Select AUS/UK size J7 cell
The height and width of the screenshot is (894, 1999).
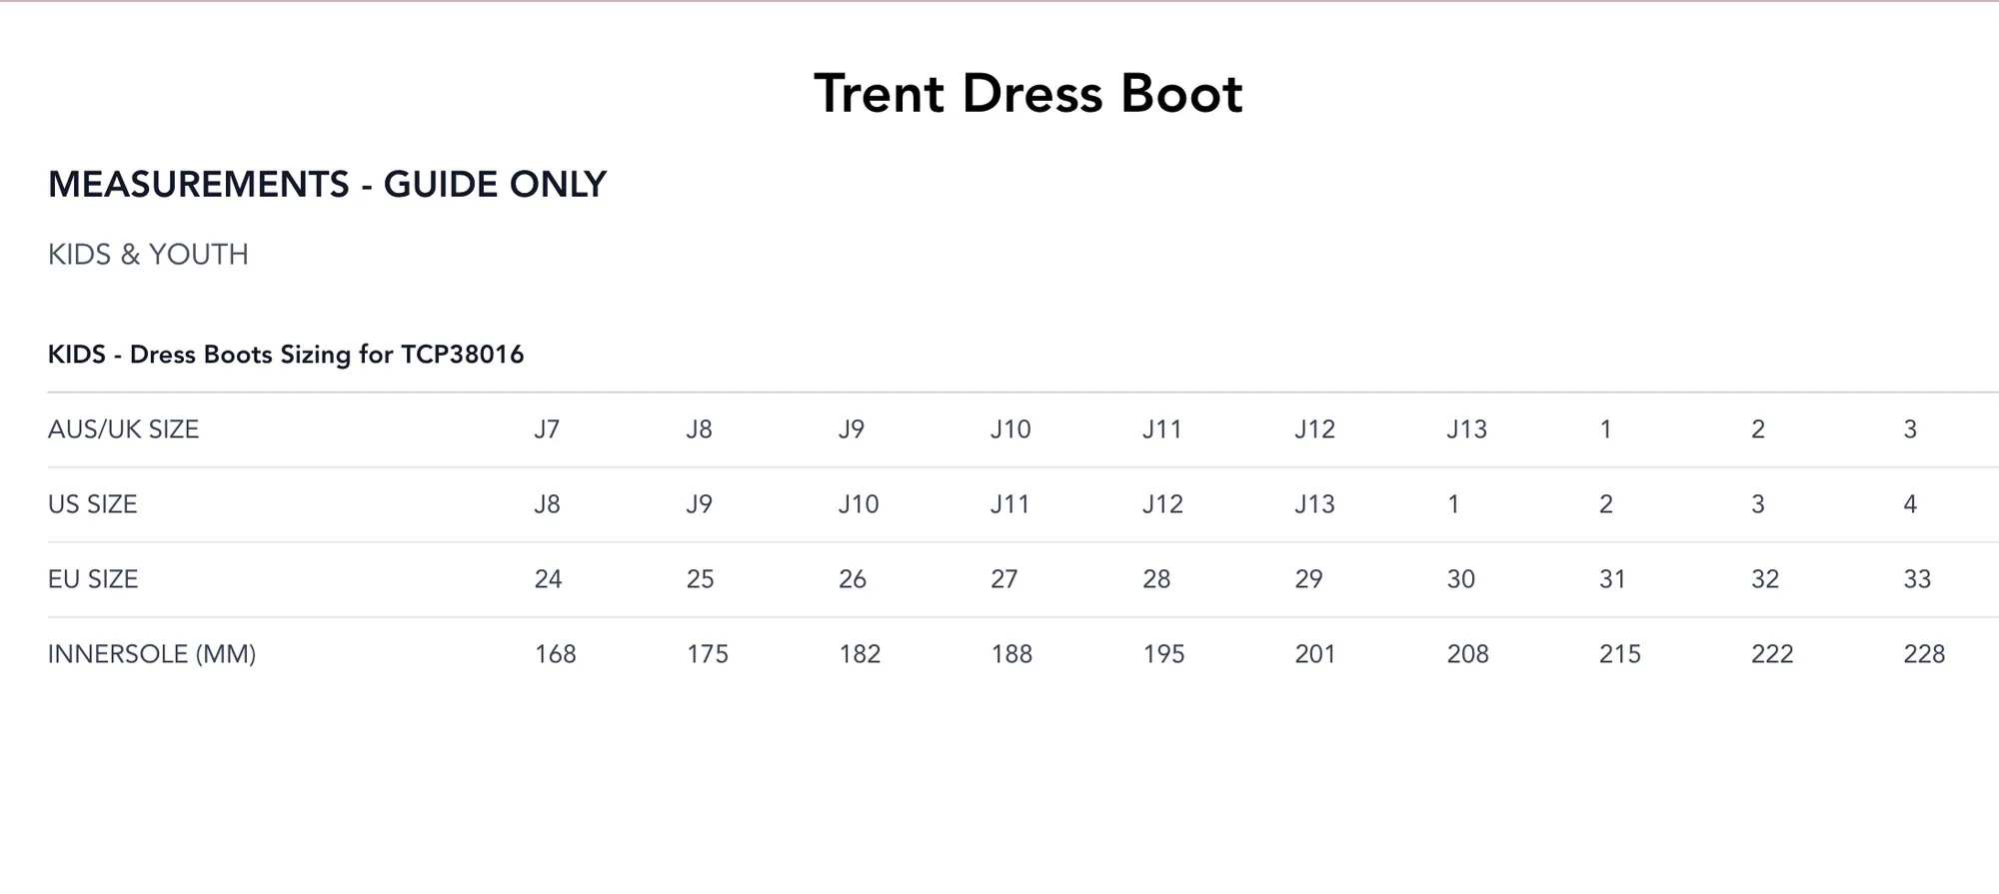pos(547,430)
